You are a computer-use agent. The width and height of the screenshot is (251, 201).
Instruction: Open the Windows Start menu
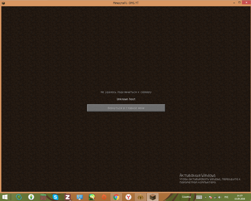pyautogui.click(x=5, y=197)
